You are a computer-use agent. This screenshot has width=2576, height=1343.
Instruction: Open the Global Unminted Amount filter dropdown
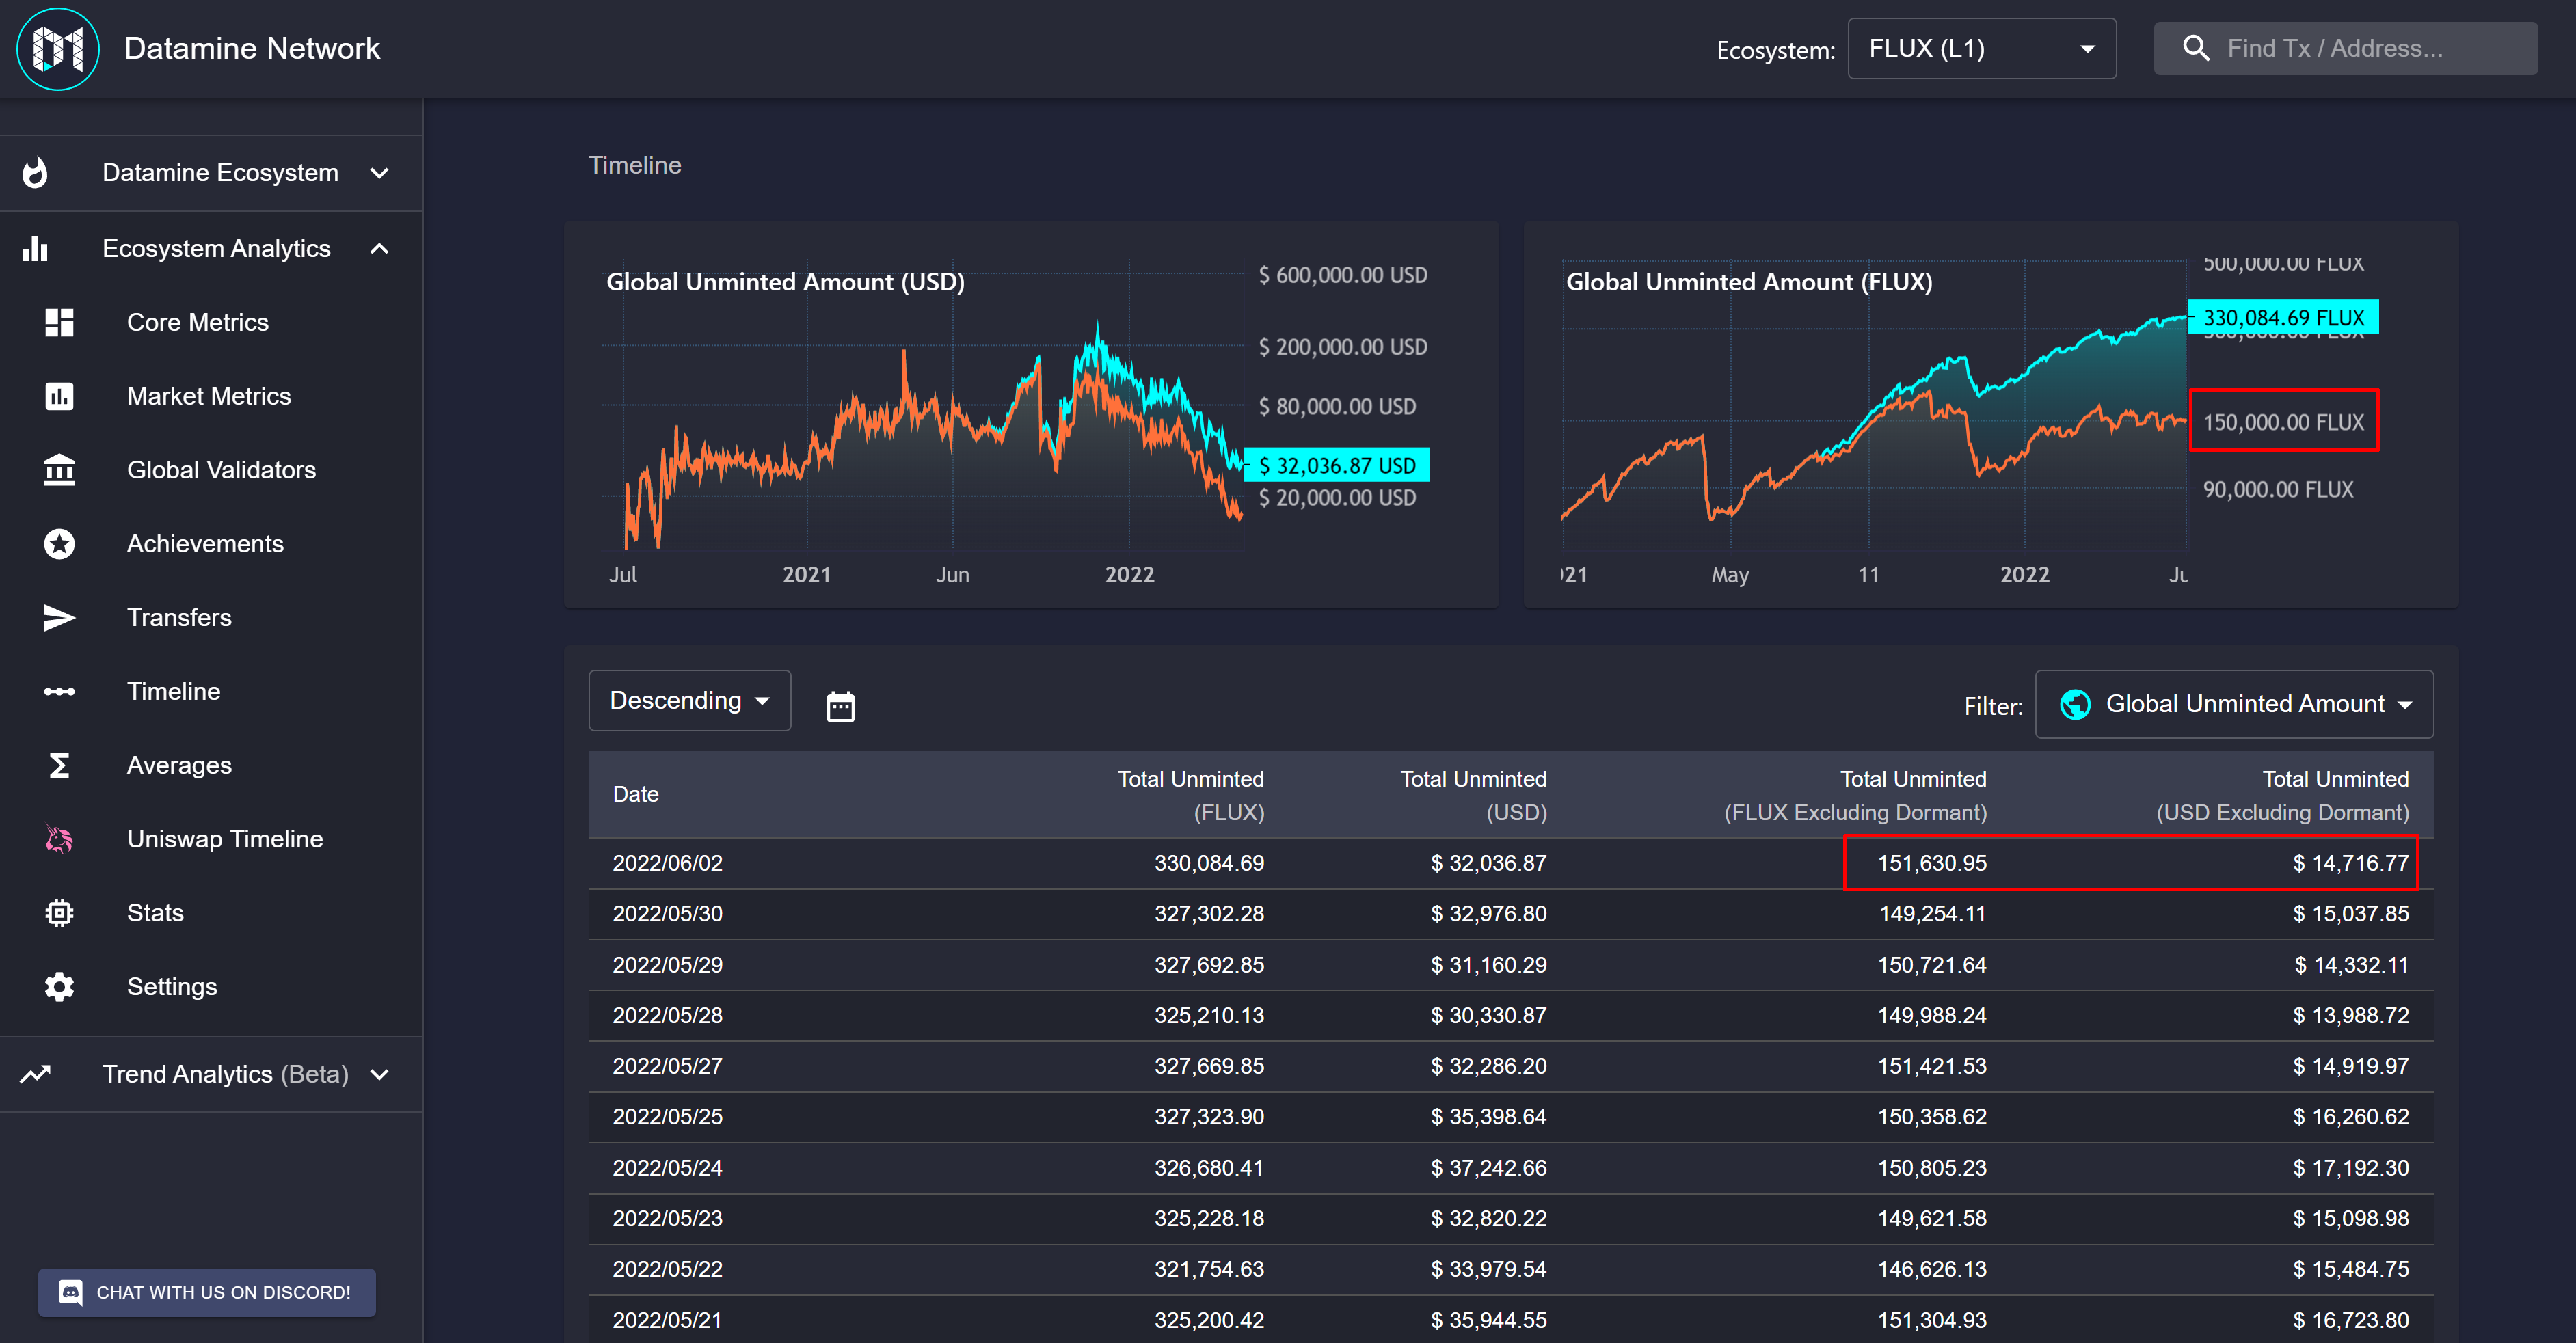[2234, 704]
